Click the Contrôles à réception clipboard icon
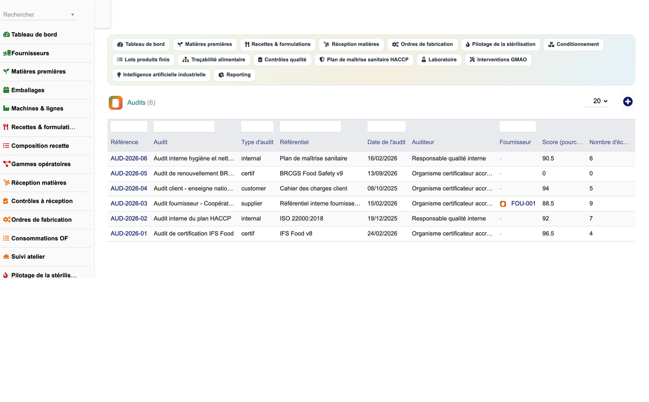 point(6,201)
